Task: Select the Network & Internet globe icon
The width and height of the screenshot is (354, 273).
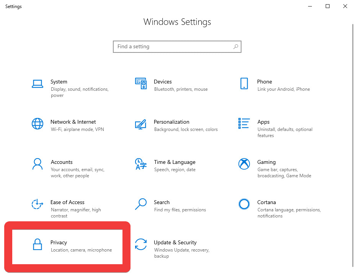Action: (x=37, y=124)
